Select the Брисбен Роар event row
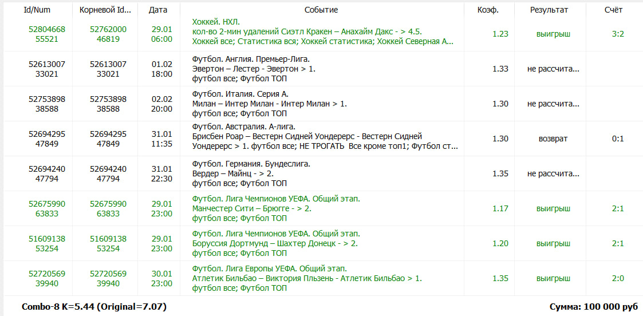This screenshot has width=643, height=316. (x=322, y=139)
